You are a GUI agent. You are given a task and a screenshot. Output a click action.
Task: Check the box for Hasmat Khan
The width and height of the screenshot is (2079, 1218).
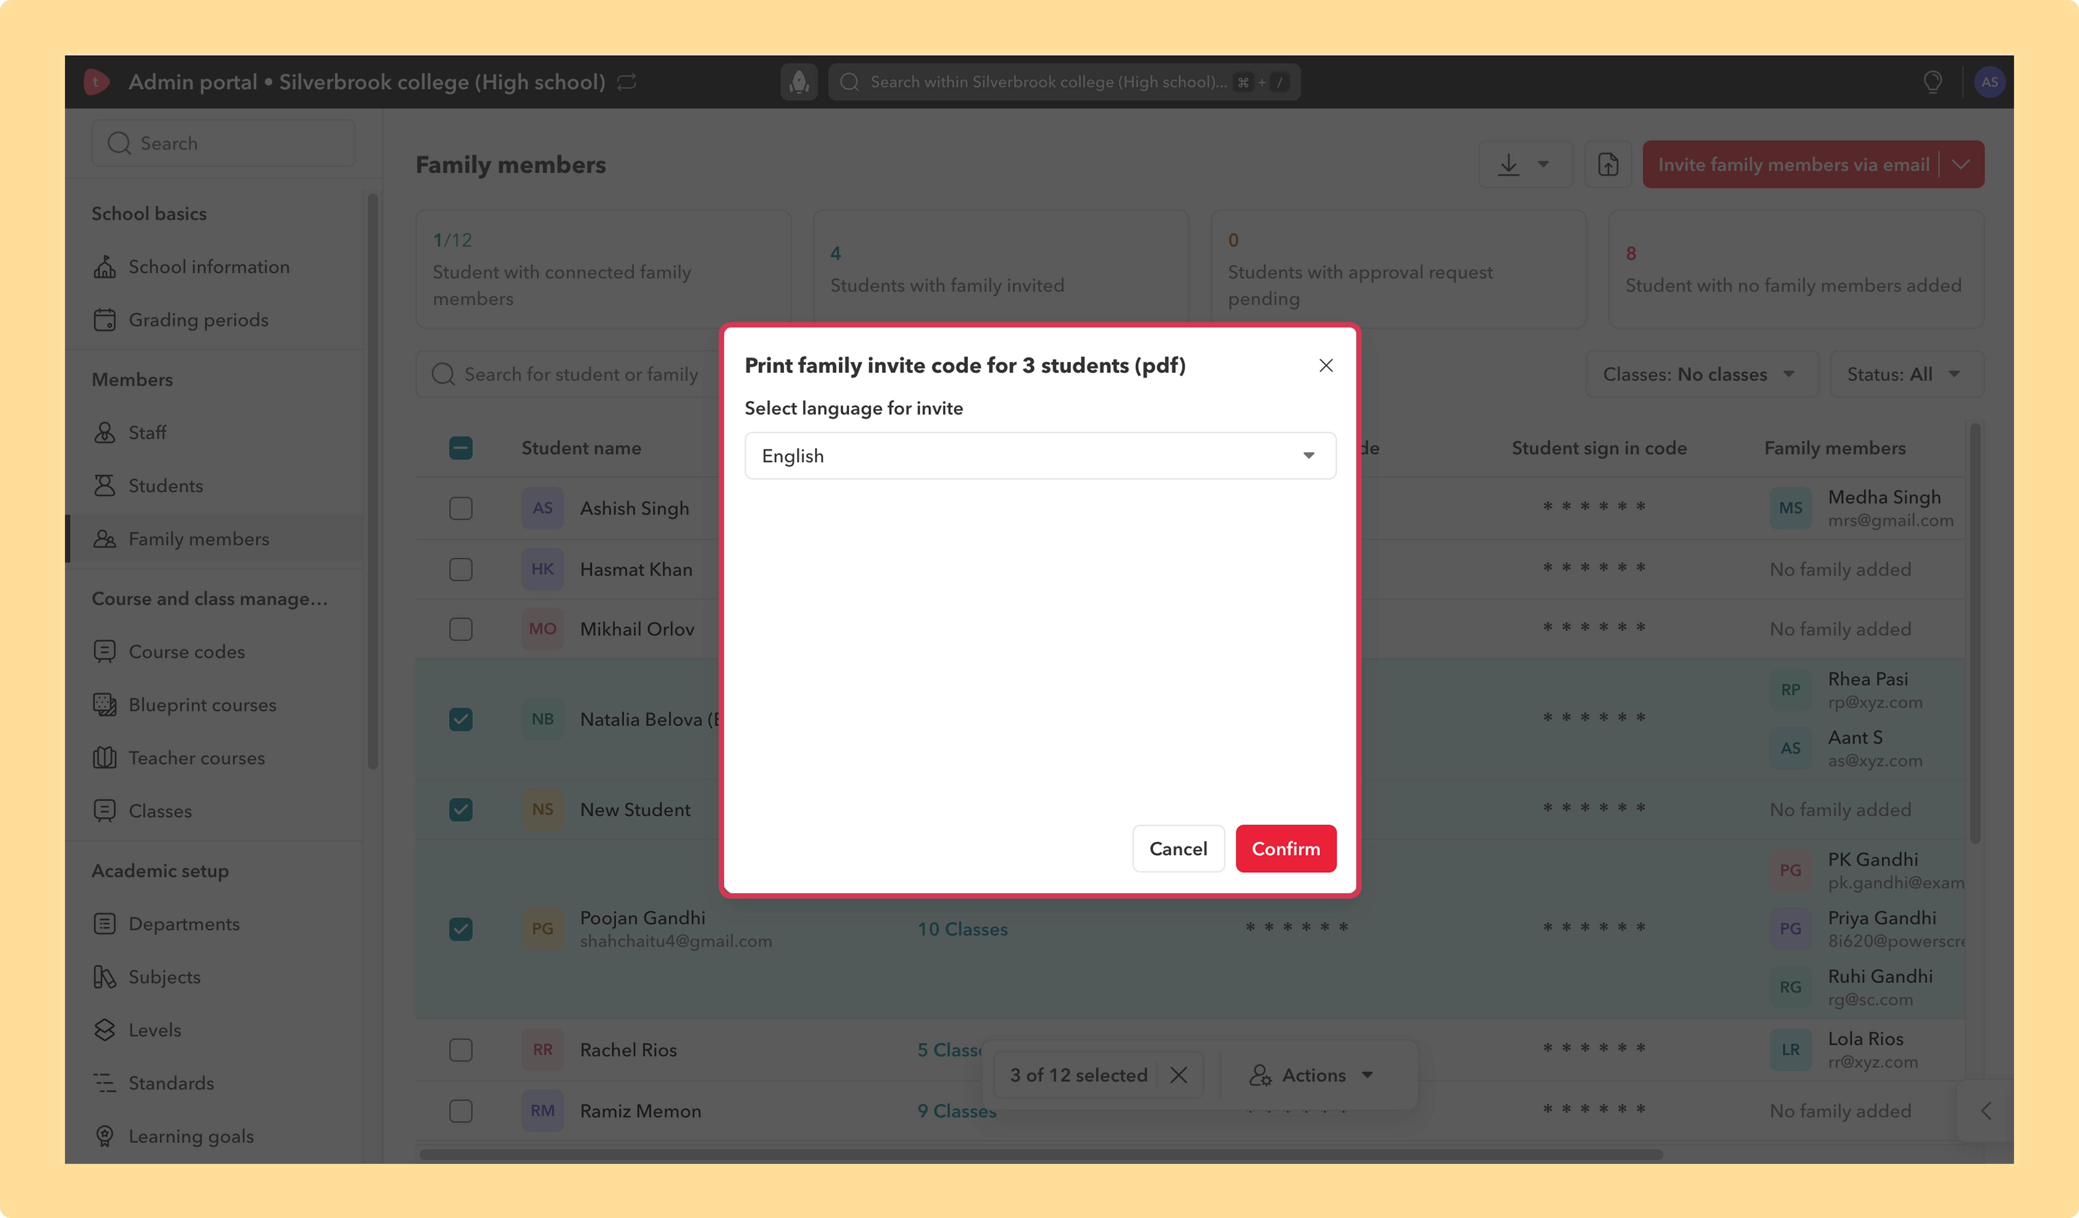[x=460, y=569]
